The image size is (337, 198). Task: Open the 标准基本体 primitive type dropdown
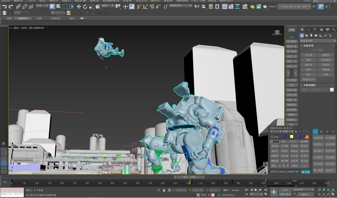(x=318, y=41)
